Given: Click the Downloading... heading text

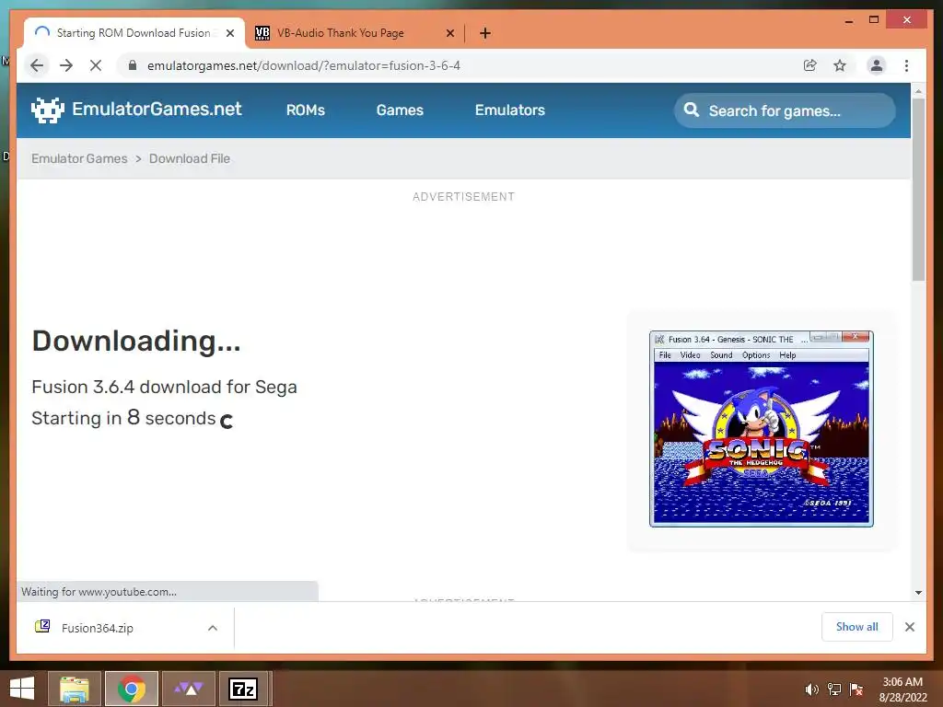Looking at the screenshot, I should tap(136, 341).
